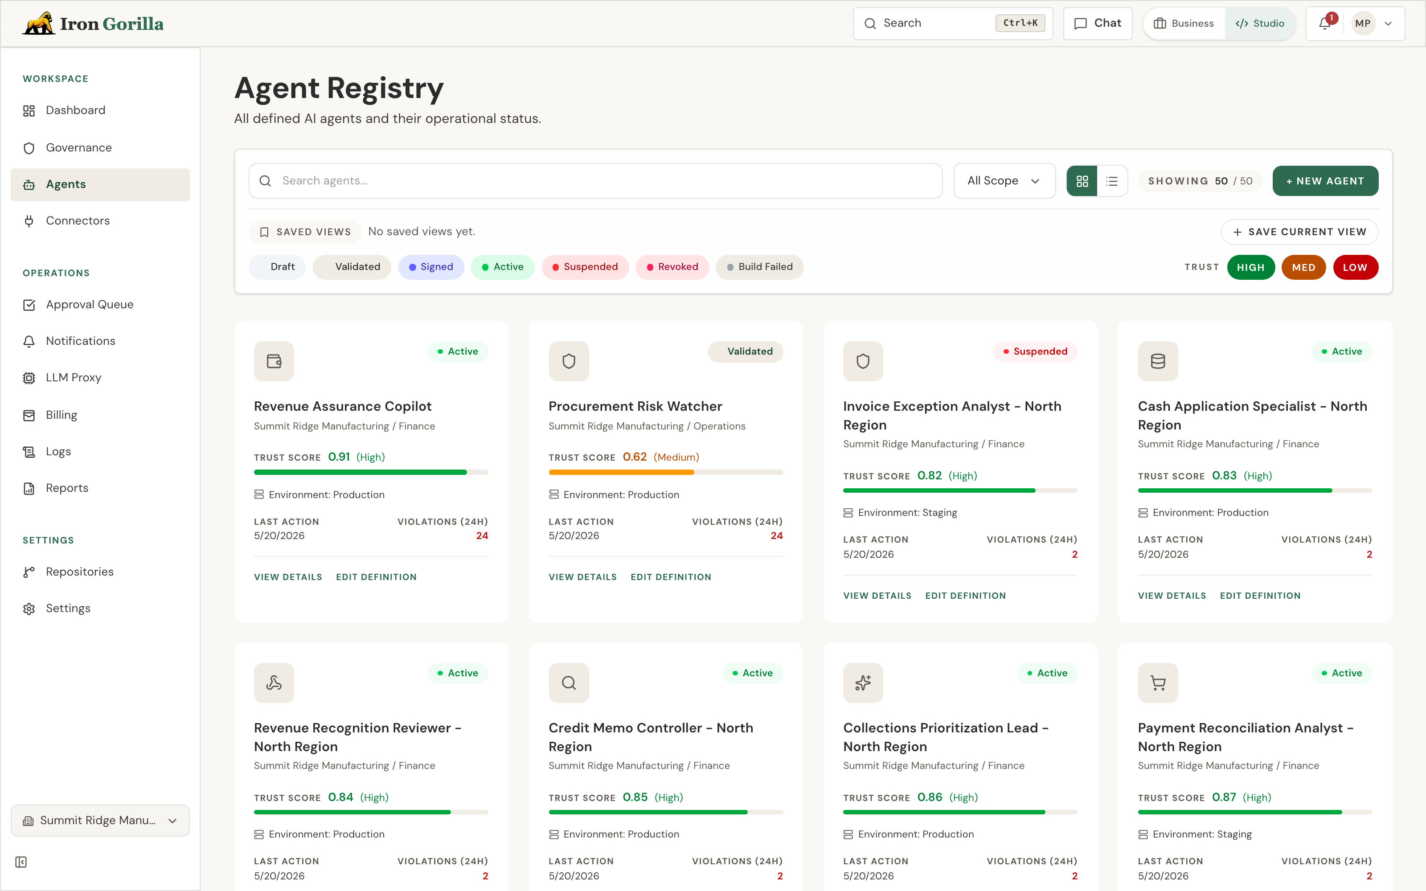The width and height of the screenshot is (1426, 891).
Task: Open the notifications bell icon
Action: pyautogui.click(x=1325, y=24)
